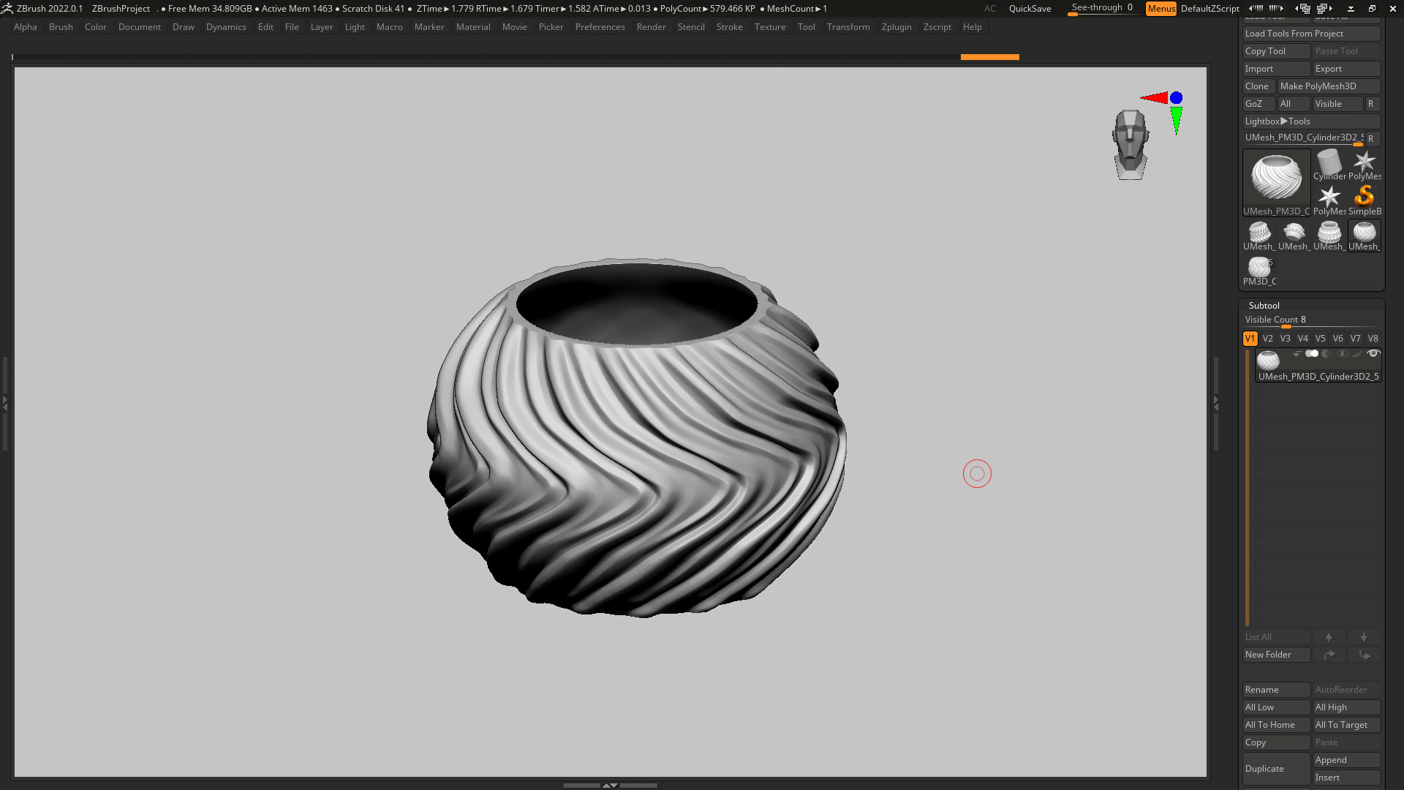
Task: Click the blue Z axis dot
Action: click(1176, 97)
